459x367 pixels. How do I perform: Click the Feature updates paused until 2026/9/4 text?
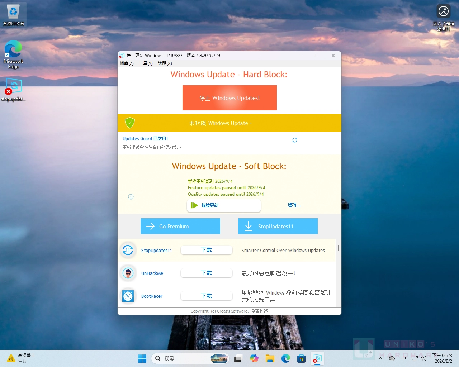tap(227, 188)
